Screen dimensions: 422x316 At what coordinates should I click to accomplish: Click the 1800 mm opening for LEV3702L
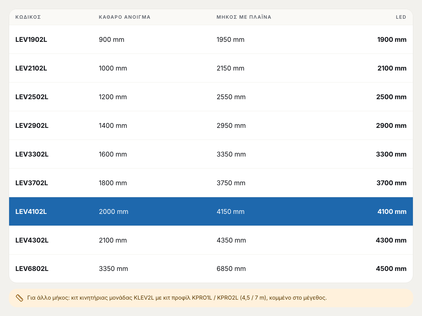[113, 183]
